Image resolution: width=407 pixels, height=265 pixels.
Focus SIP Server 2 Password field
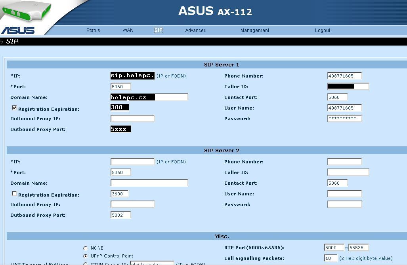pos(344,204)
